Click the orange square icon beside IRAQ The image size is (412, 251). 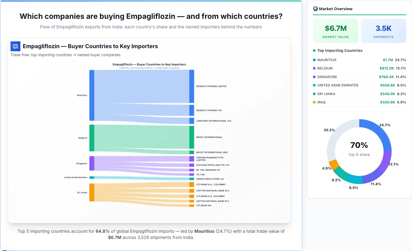tap(314, 102)
